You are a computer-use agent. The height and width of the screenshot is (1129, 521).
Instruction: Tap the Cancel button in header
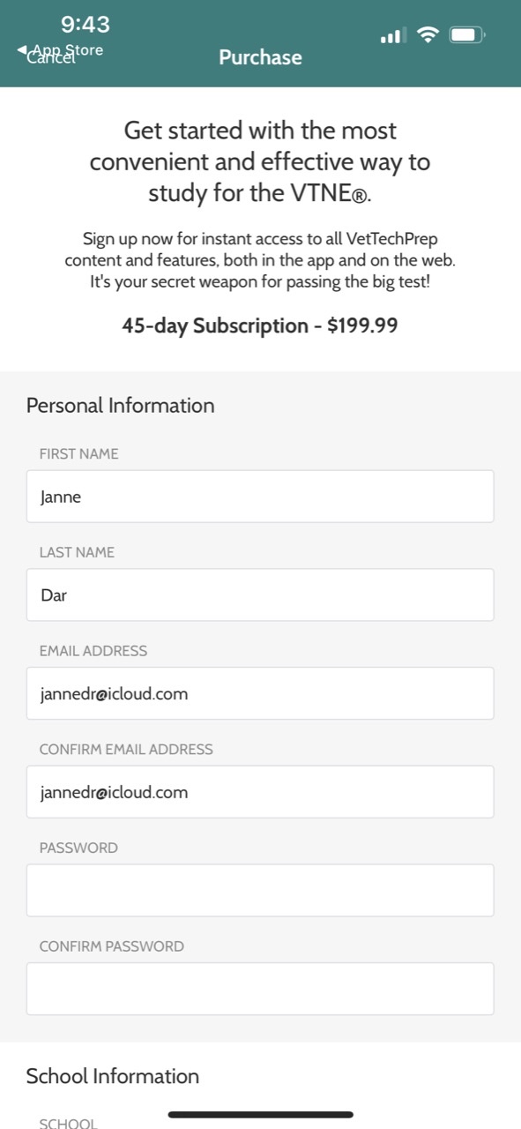coord(50,58)
